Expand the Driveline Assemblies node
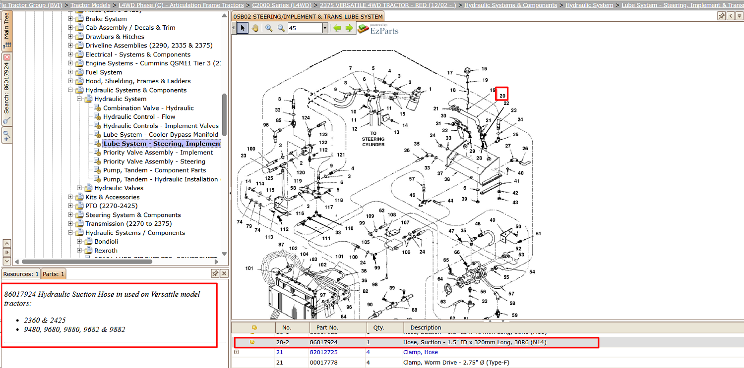This screenshot has height=368, width=744. pyautogui.click(x=70, y=46)
